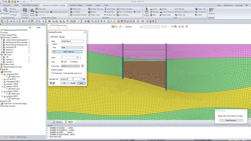Click Change Property tool
Image resolution: width=251 pixels, height=141 pixels.
(96, 9)
